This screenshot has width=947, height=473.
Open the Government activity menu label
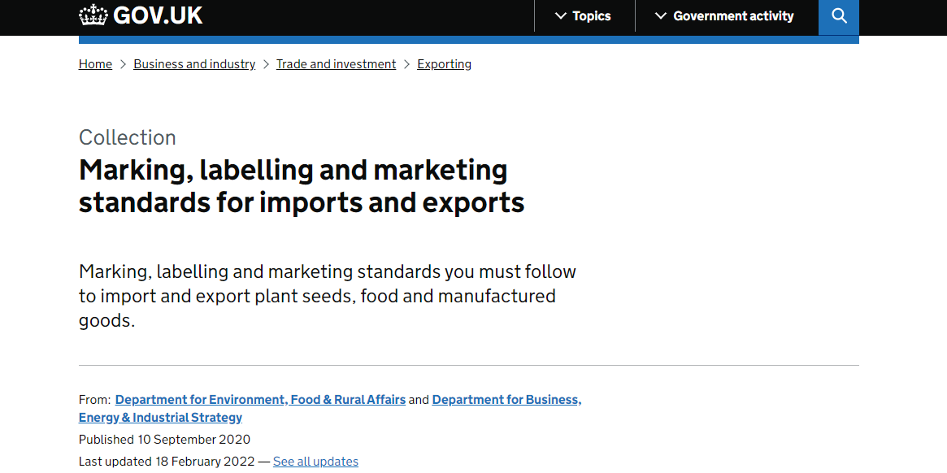click(733, 16)
